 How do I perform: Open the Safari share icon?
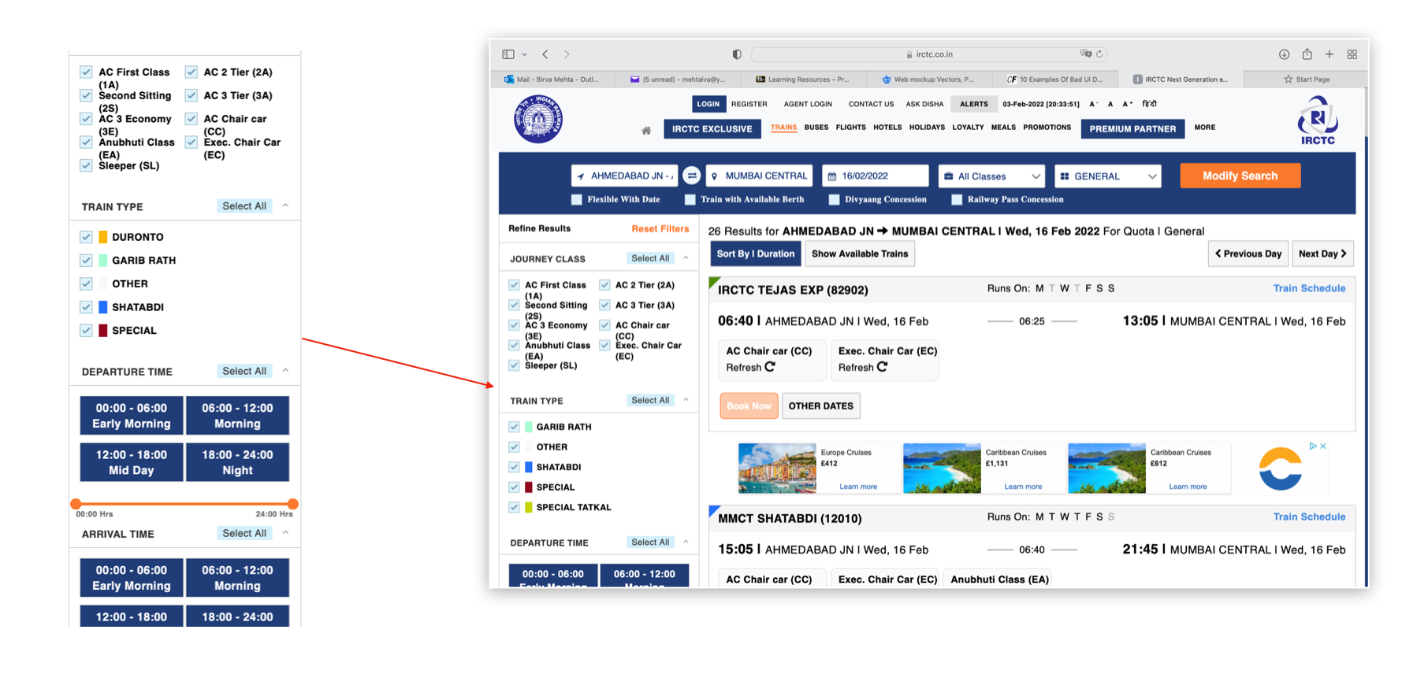pos(1307,54)
